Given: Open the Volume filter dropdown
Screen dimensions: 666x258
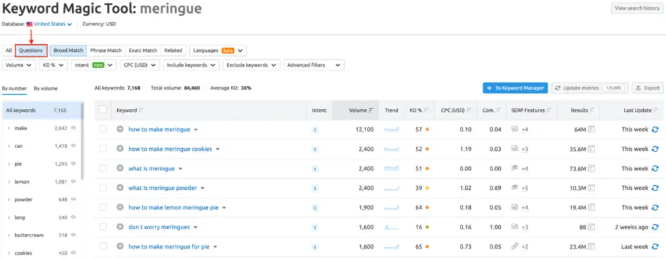Looking at the screenshot, I should coord(19,65).
